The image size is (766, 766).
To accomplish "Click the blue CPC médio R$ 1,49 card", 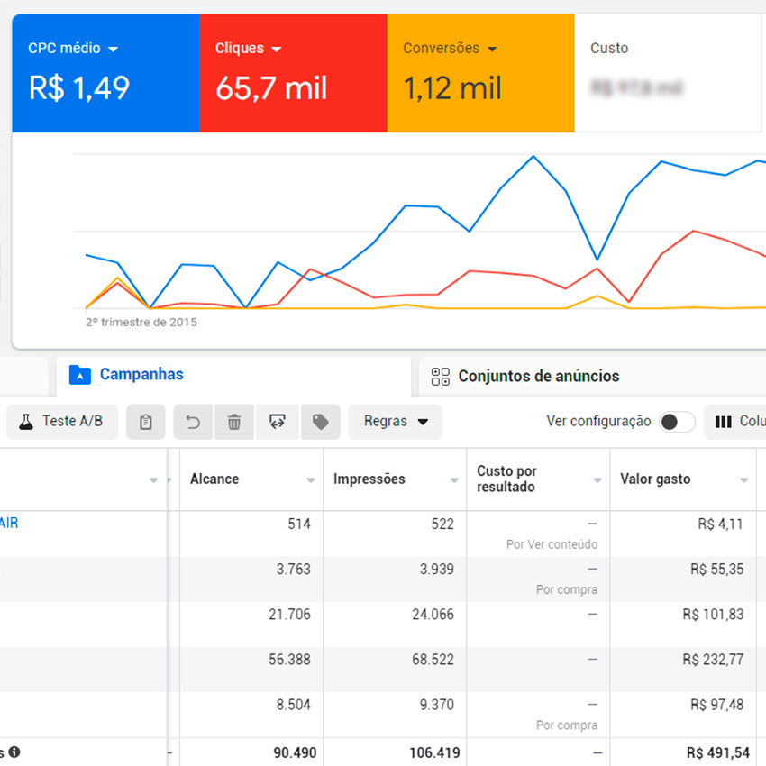I will 106,73.
